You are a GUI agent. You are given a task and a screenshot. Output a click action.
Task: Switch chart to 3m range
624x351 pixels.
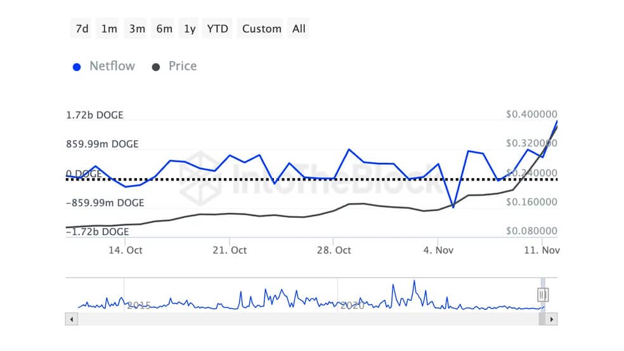pyautogui.click(x=136, y=29)
